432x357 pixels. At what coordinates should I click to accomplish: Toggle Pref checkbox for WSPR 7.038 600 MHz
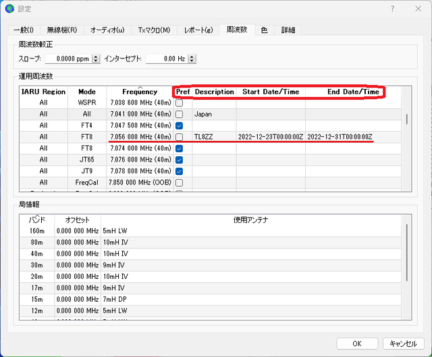tap(180, 103)
